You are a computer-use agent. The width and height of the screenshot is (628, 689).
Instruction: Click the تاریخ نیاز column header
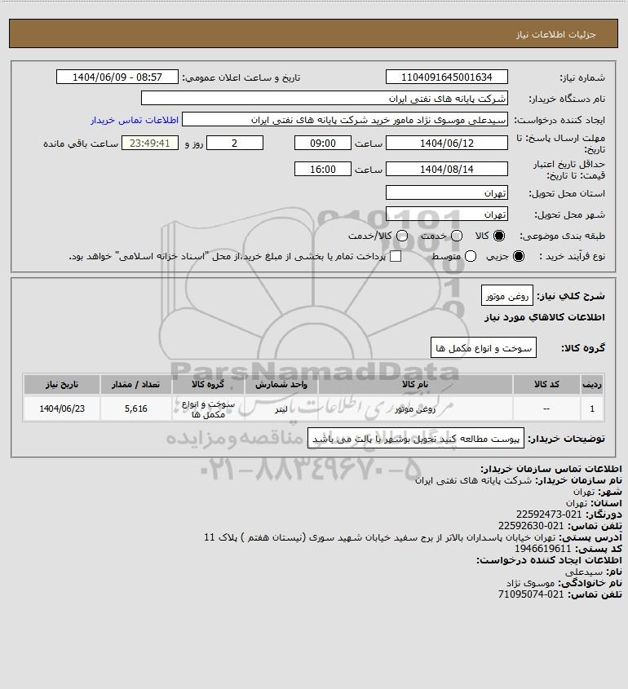pyautogui.click(x=62, y=385)
